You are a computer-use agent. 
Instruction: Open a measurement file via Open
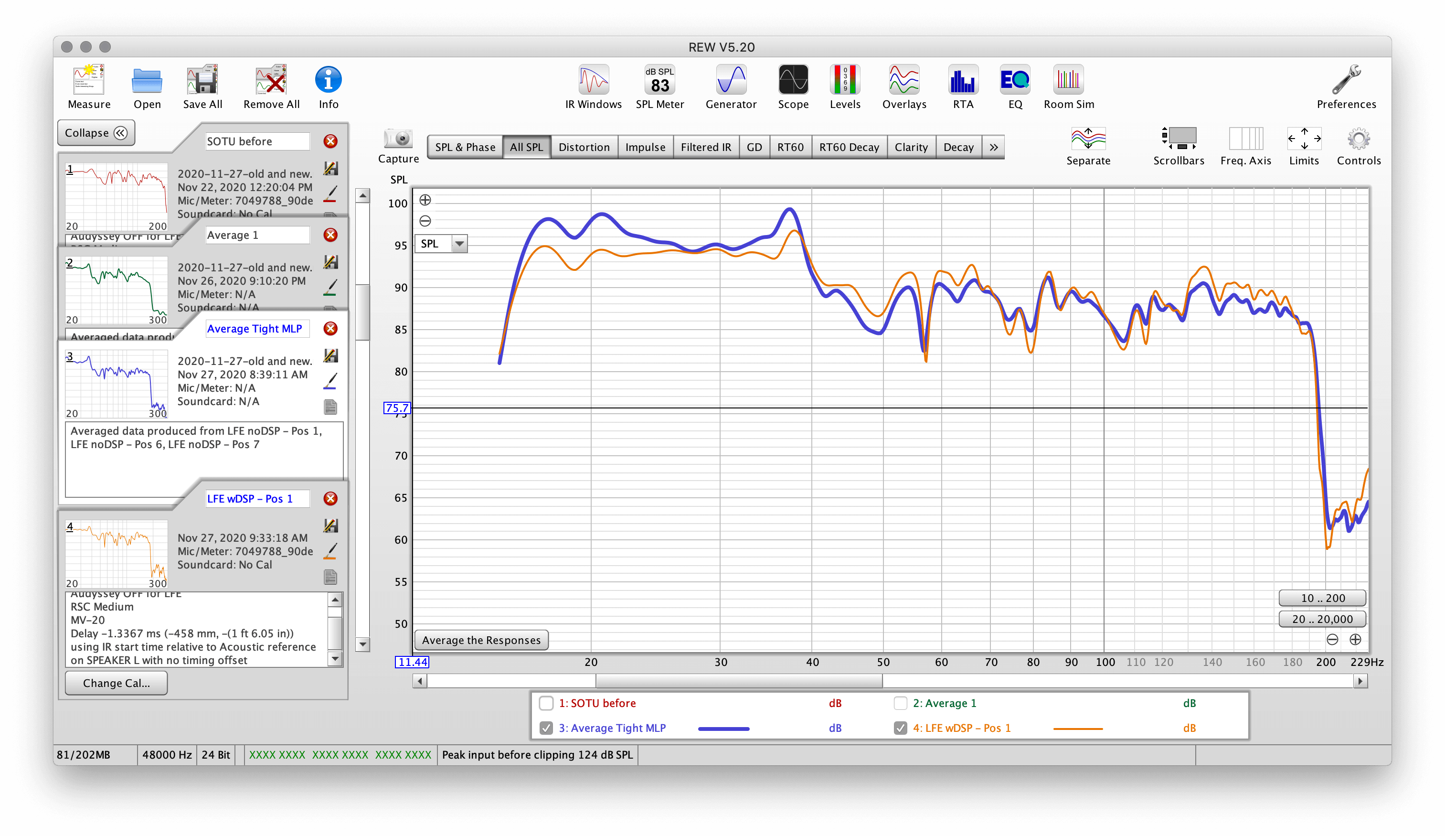click(x=147, y=86)
